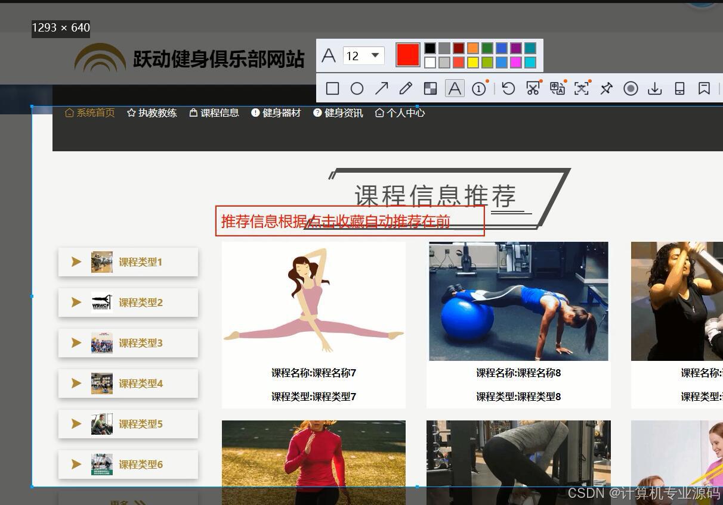723x505 pixels.
Task: Select category 课程类型4 in sidebar
Action: [x=128, y=384]
